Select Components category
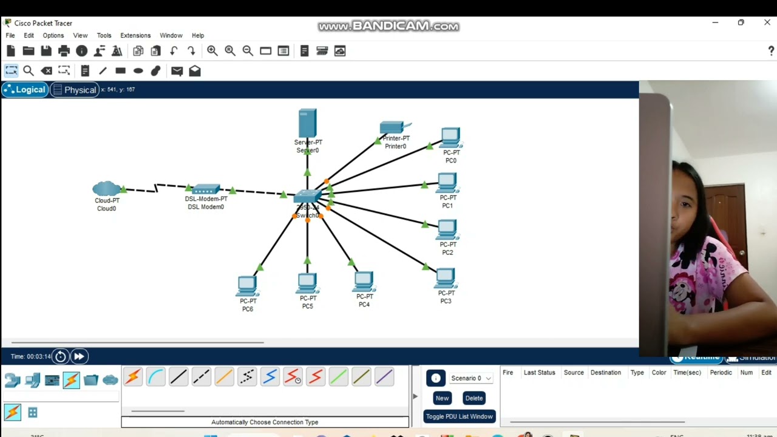The height and width of the screenshot is (437, 777). click(x=52, y=381)
